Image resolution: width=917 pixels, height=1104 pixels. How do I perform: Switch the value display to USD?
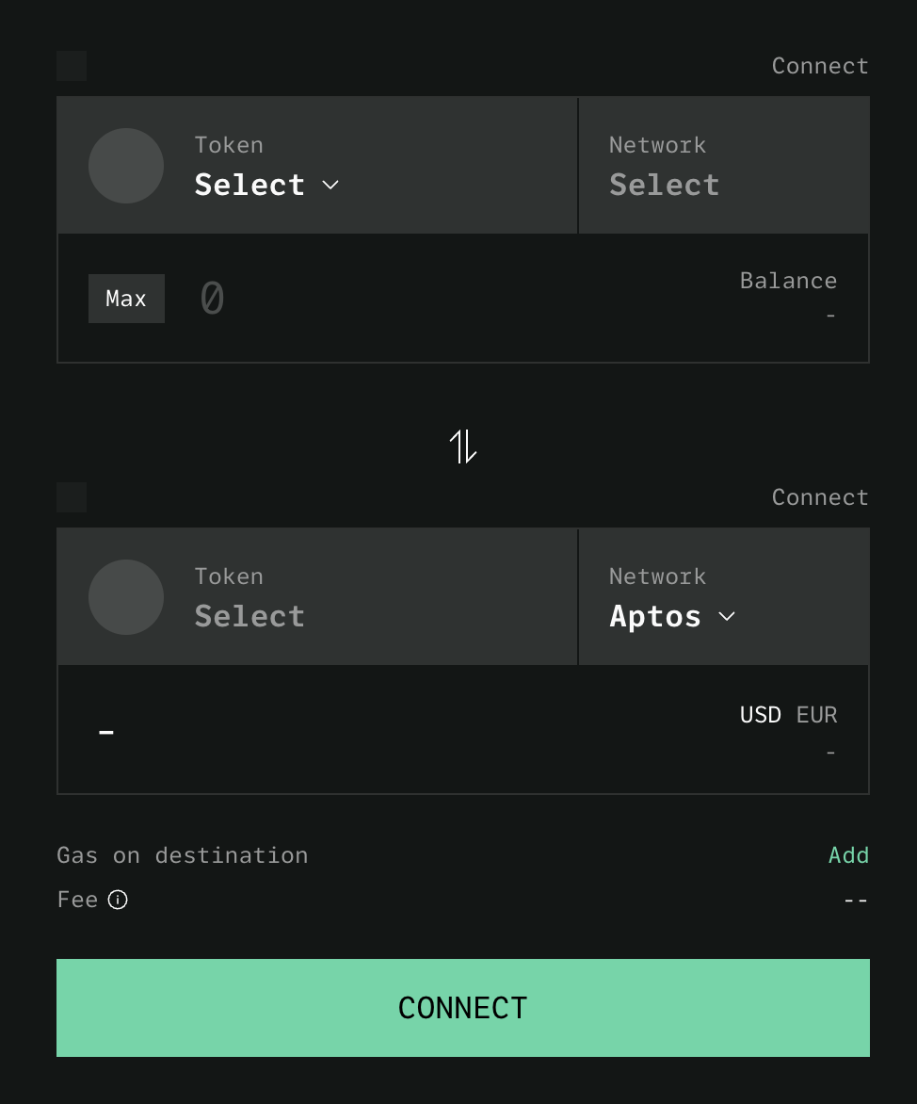[760, 715]
